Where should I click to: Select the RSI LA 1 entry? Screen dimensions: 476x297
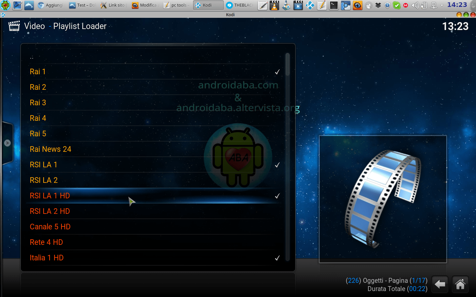154,165
